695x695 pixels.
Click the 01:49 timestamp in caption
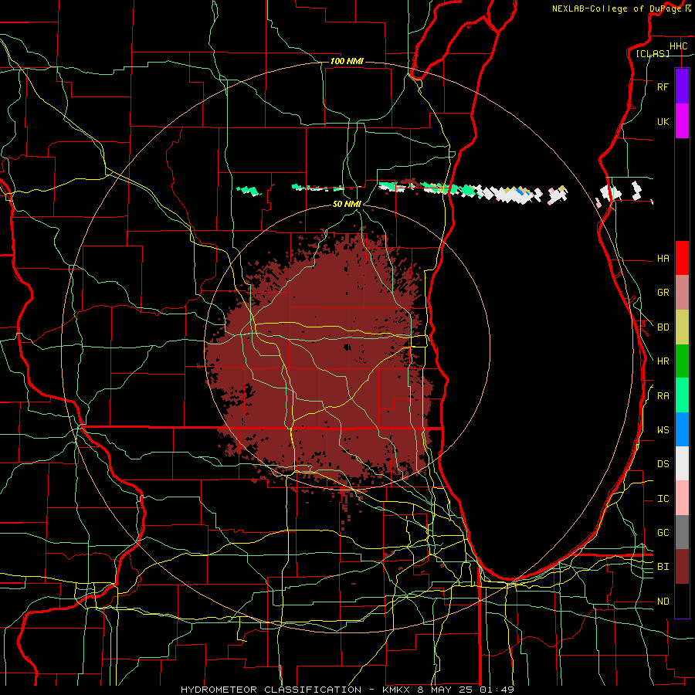coord(498,690)
